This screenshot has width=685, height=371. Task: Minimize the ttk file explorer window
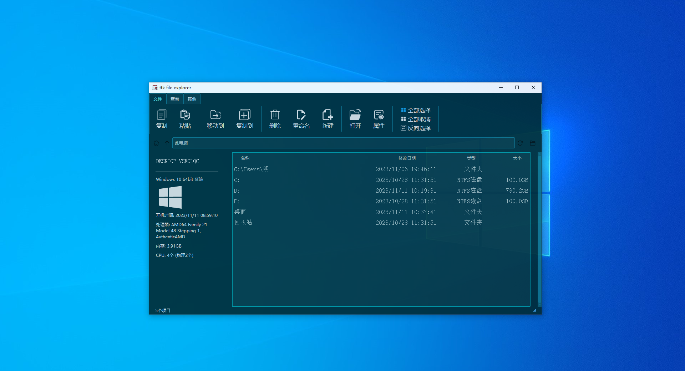point(501,88)
